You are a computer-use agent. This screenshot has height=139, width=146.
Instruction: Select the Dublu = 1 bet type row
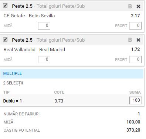pos(72,101)
